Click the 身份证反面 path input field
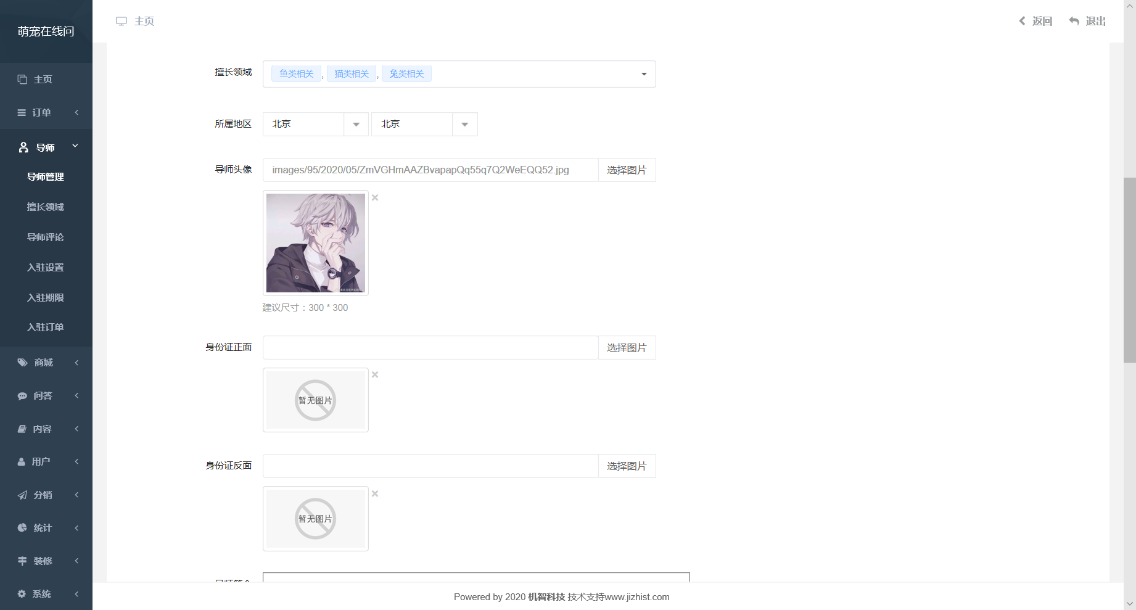 coord(430,466)
